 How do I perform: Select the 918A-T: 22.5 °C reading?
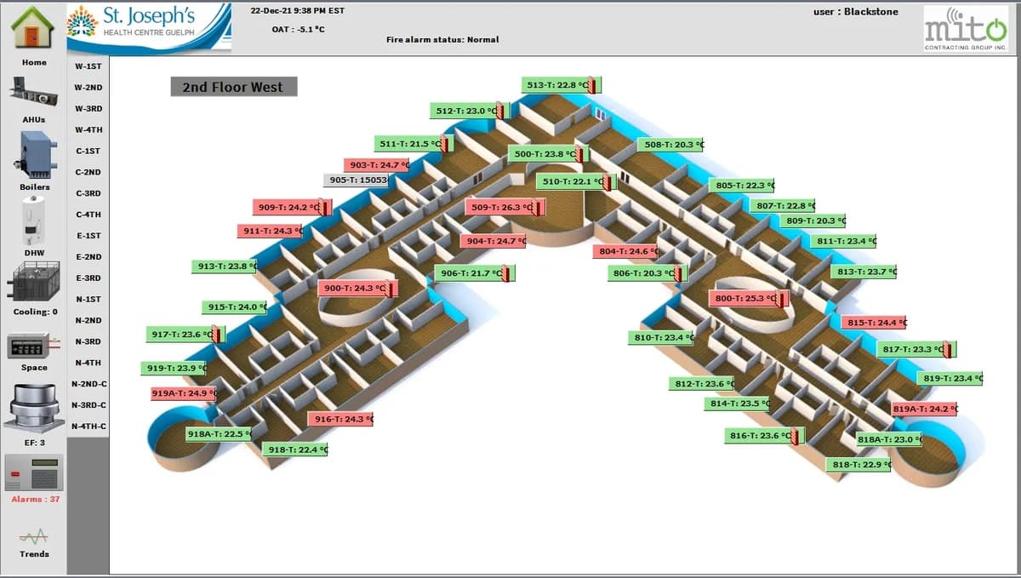(x=217, y=433)
